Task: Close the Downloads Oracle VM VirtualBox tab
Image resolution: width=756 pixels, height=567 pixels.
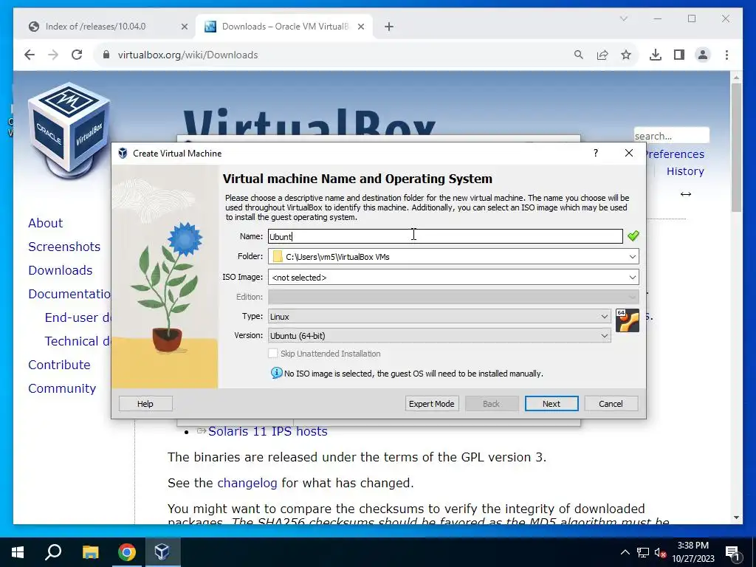Action: click(360, 27)
